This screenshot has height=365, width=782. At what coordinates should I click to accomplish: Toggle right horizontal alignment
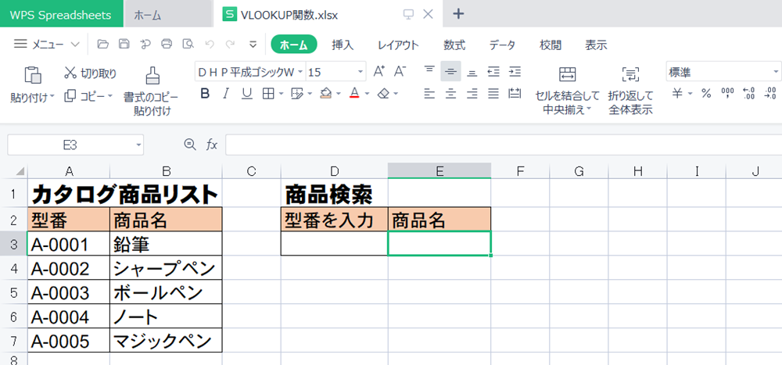472,93
